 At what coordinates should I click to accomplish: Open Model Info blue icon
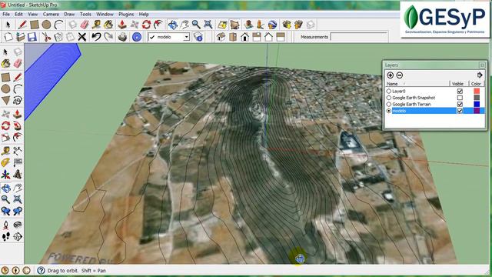(x=137, y=37)
